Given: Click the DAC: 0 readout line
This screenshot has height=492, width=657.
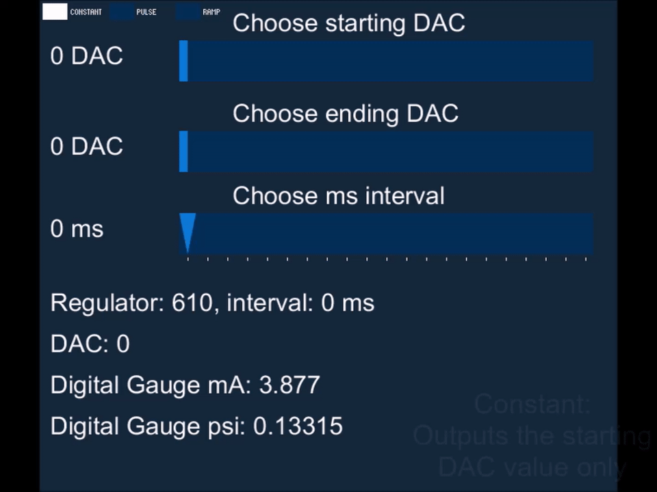Looking at the screenshot, I should 90,344.
